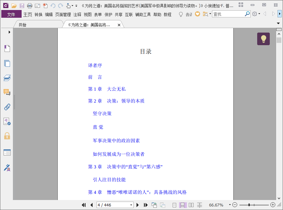283x210 pixels.
Task: Go to the last page button
Action: [146, 205]
